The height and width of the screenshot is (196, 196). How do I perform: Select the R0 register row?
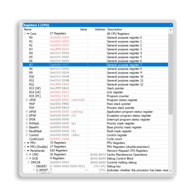pyautogui.click(x=96, y=37)
